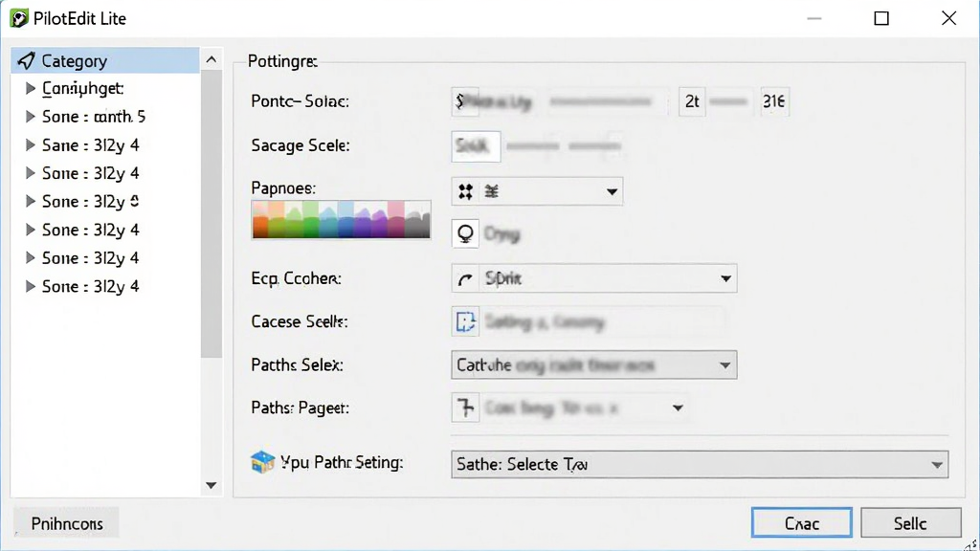Click the Cnac button
The width and height of the screenshot is (980, 551).
click(801, 523)
